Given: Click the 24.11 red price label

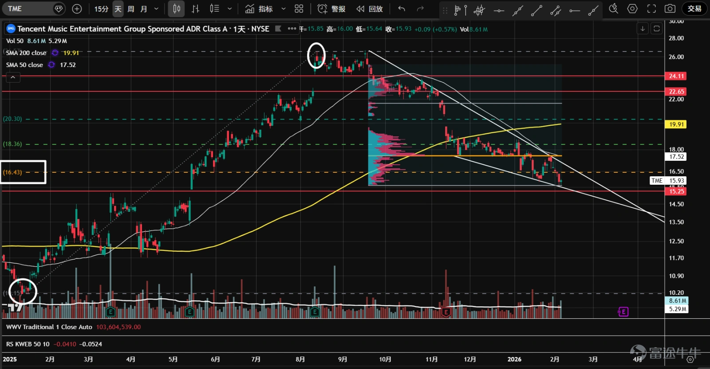Looking at the screenshot, I should click(676, 76).
